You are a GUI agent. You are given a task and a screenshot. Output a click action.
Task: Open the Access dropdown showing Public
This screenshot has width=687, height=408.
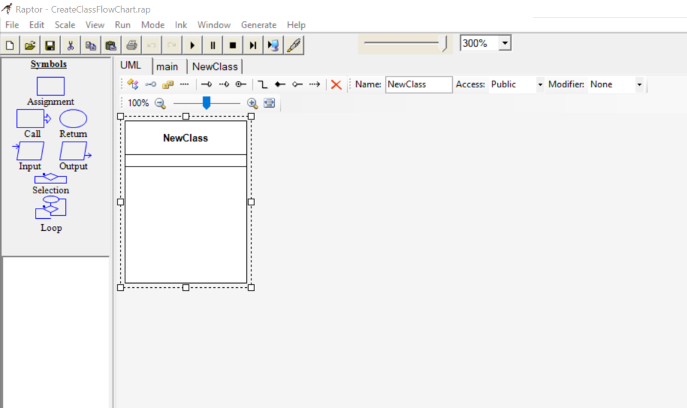coord(540,85)
